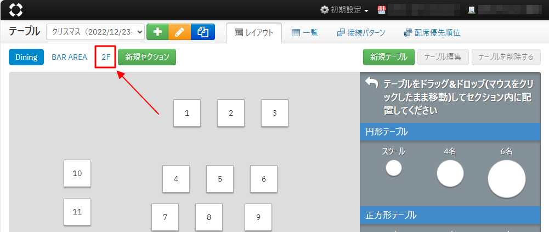
Task: Click the back arrow in side panel
Action: [372, 83]
